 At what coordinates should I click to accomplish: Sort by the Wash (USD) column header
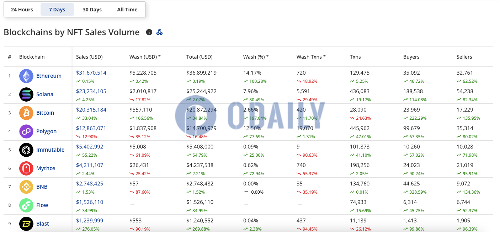pos(145,57)
